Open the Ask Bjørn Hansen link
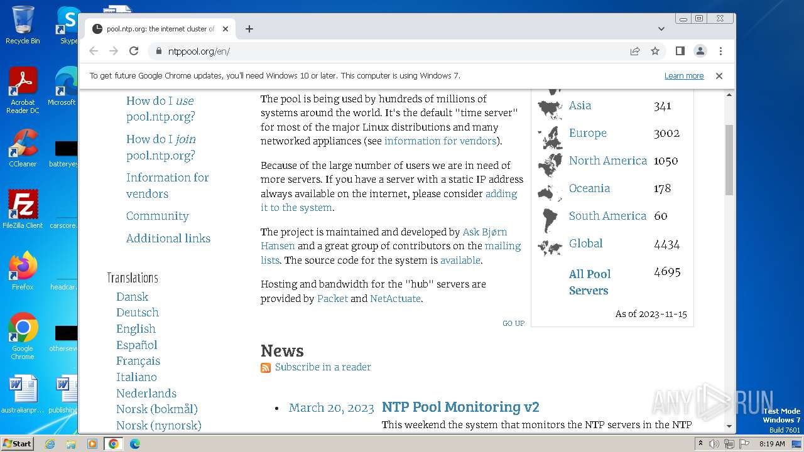Viewport: 804px width, 452px height. [384, 239]
